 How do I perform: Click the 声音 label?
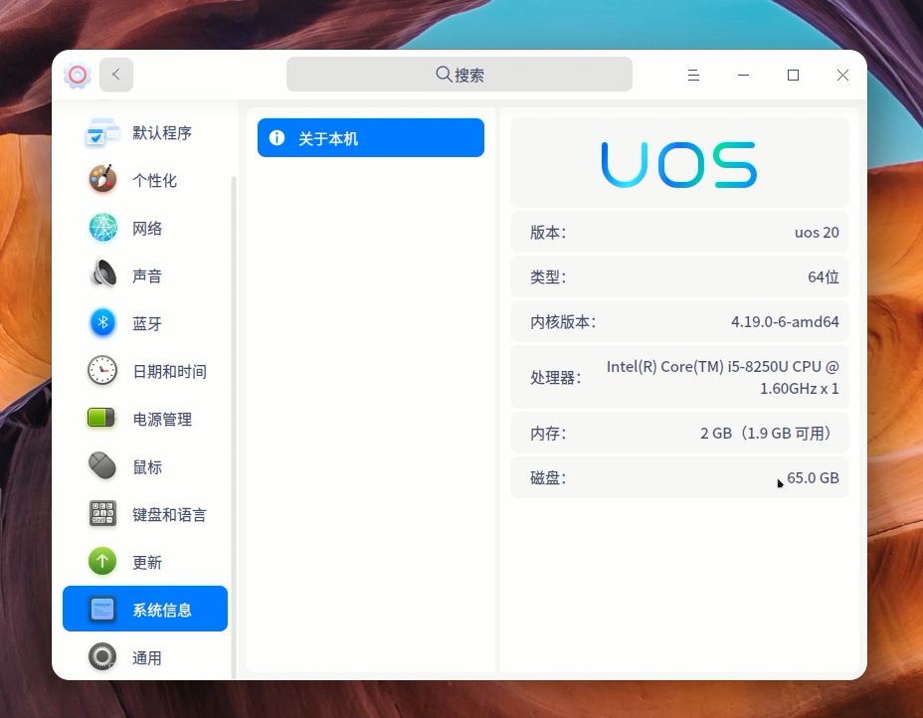point(147,276)
